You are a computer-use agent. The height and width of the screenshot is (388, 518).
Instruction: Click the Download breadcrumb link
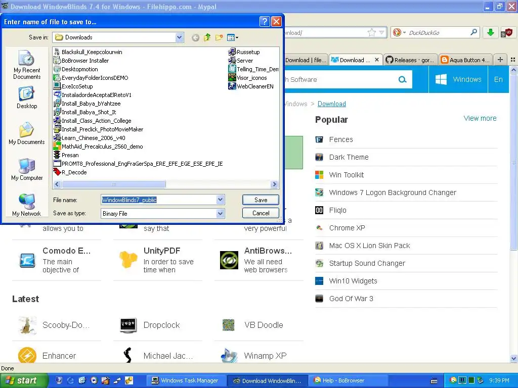tap(332, 104)
